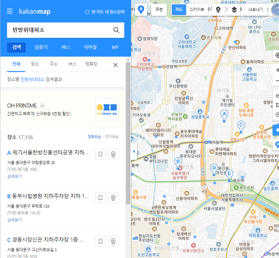Select the area measurement tool
The width and height of the screenshot is (279, 258).
(x=277, y=105)
